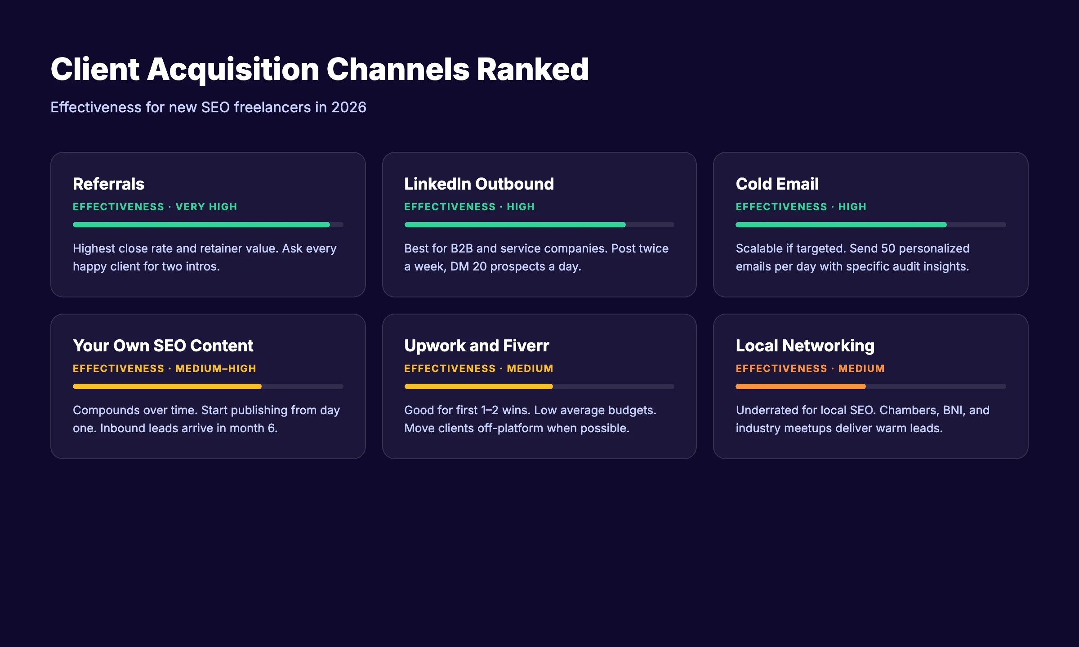The height and width of the screenshot is (647, 1079).
Task: Select the Cold Email description paragraph
Action: [852, 257]
